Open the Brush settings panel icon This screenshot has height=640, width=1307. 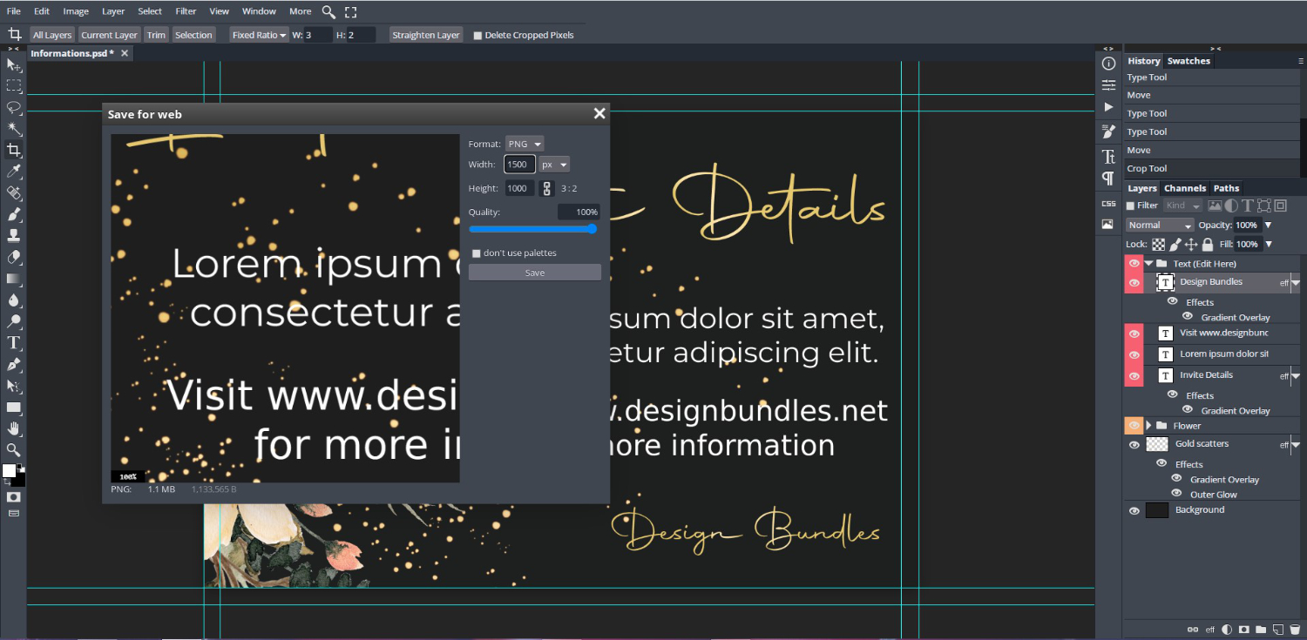[x=1108, y=131]
